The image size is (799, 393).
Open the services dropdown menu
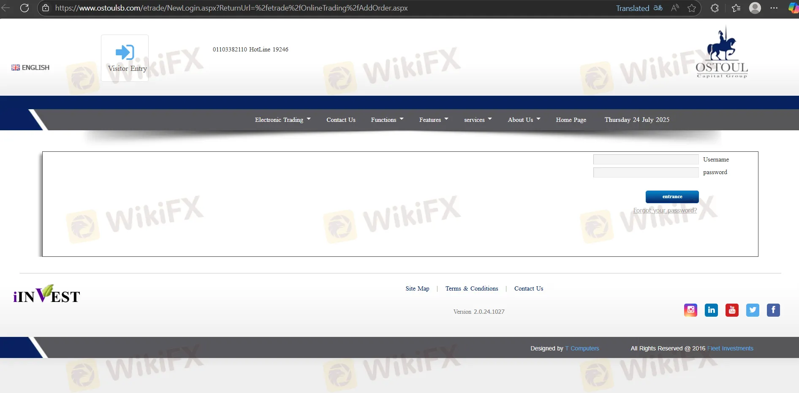(x=478, y=120)
